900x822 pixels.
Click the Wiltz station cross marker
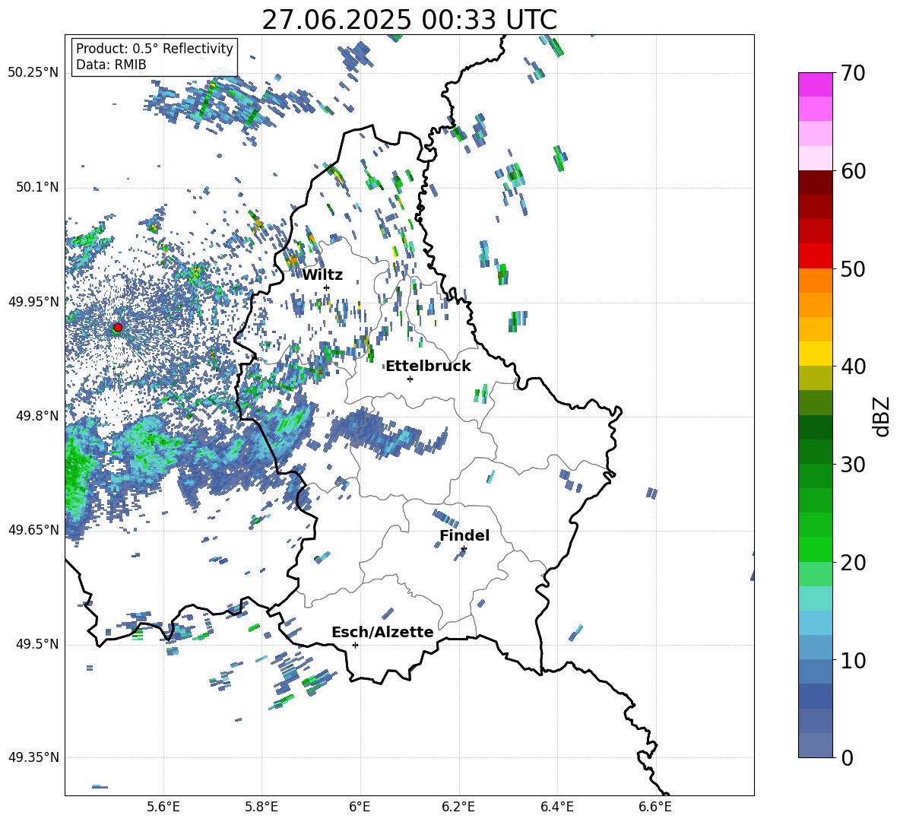(327, 287)
